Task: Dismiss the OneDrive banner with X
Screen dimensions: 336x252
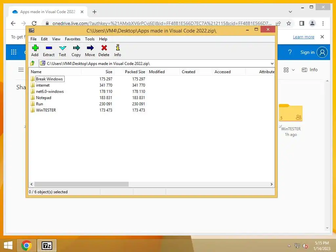Action: 322,37
